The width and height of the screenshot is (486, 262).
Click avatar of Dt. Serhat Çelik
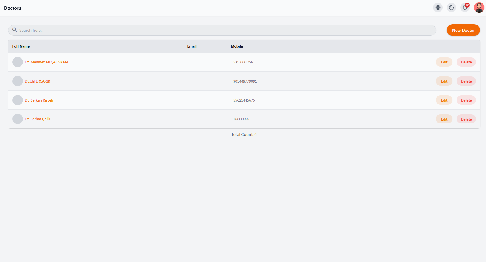tap(18, 119)
